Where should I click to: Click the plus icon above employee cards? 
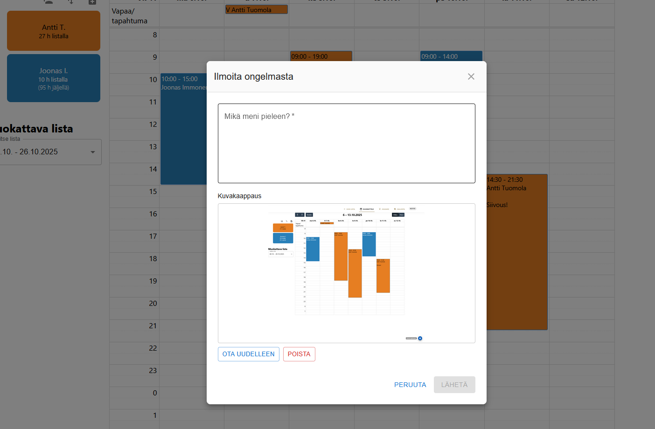tap(92, 2)
